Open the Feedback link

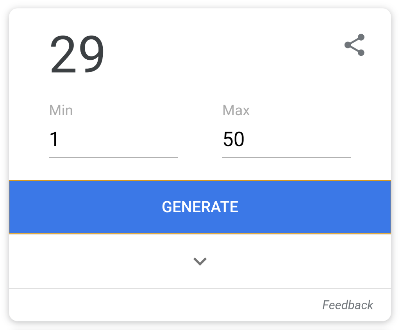347,305
